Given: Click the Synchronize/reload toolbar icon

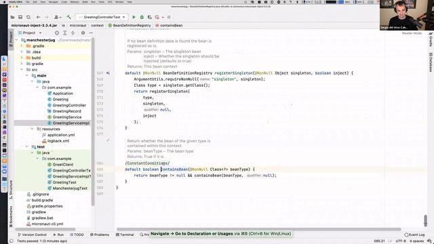Looking at the screenshot, I should pyautogui.click(x=28, y=17).
